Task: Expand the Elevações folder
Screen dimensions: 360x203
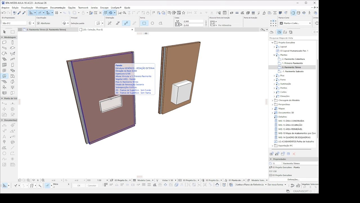Action: (274, 96)
